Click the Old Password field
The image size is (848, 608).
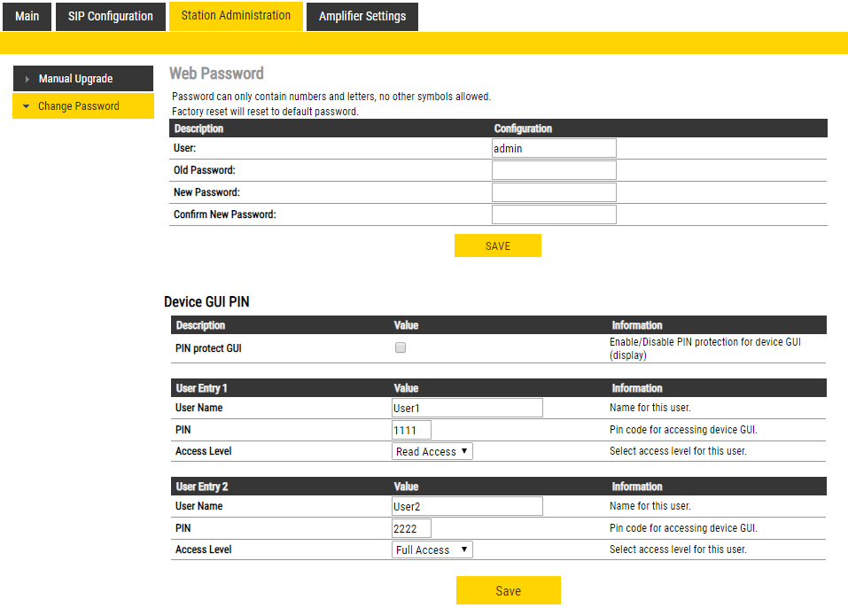pyautogui.click(x=554, y=170)
